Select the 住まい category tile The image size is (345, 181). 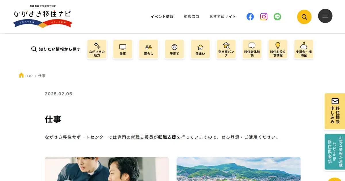200,49
